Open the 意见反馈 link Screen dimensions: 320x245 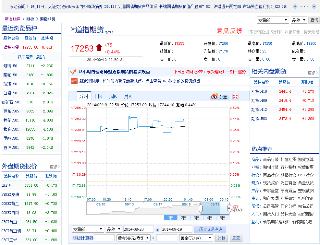coord(229,31)
